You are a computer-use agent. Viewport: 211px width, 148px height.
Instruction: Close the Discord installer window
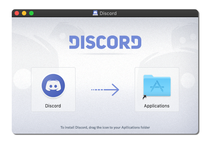(17, 13)
